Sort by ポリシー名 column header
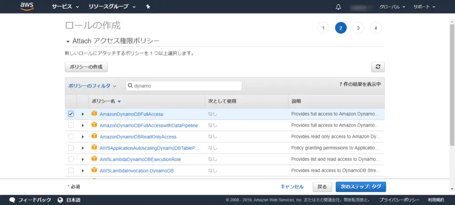455x205 pixels. click(x=106, y=101)
